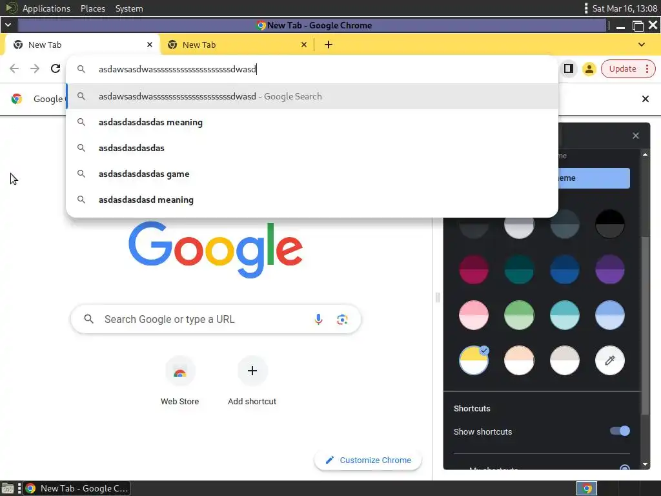Select the Google Search suggestion row
The height and width of the screenshot is (496, 661).
[312, 96]
